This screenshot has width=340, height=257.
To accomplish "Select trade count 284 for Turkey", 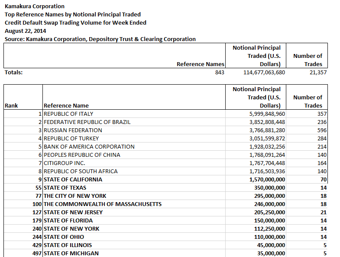I will tap(322, 139).
